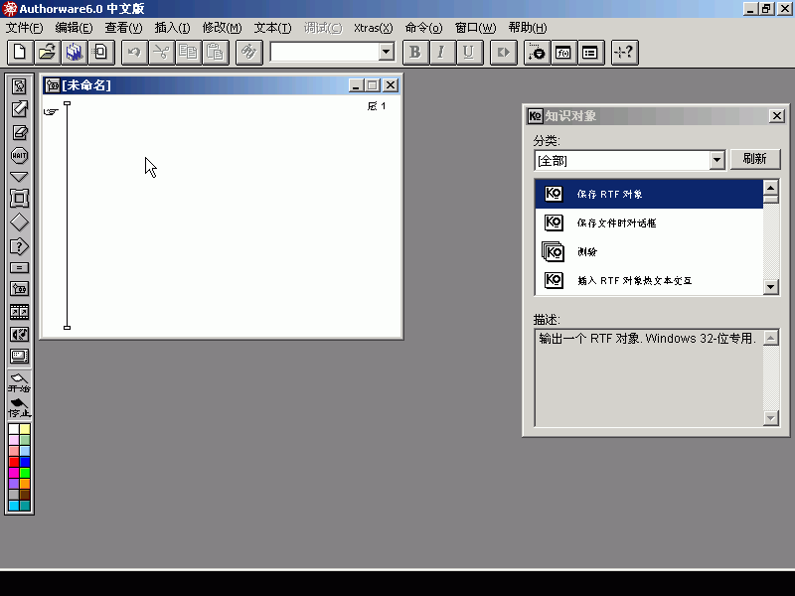The height and width of the screenshot is (596, 795).
Task: Close the 知识对象 panel
Action: tap(776, 116)
